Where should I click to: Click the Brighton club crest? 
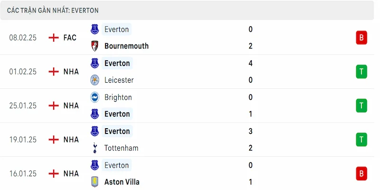(x=95, y=97)
